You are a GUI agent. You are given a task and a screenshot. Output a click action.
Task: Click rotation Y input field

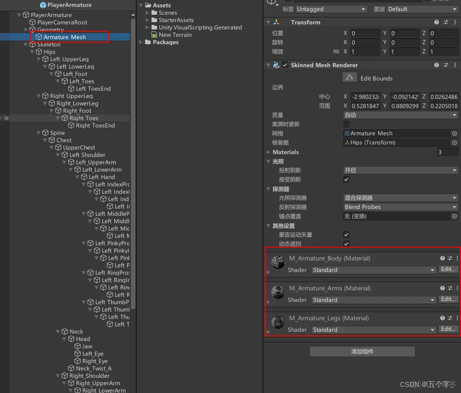point(404,42)
